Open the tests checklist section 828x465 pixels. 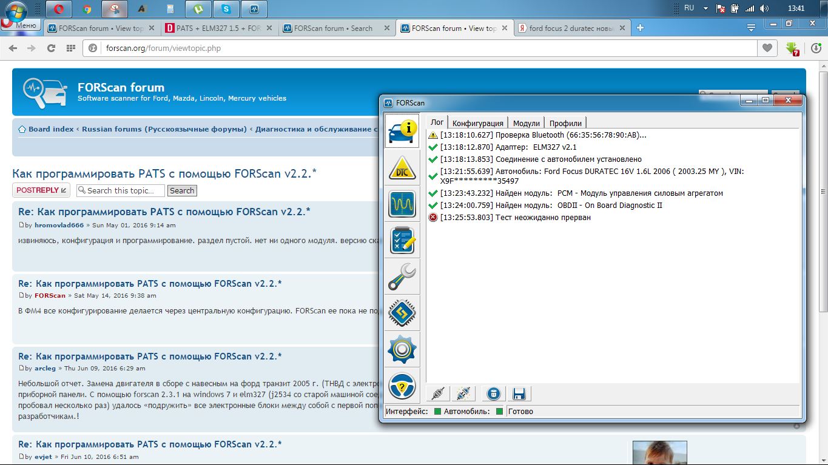[402, 241]
